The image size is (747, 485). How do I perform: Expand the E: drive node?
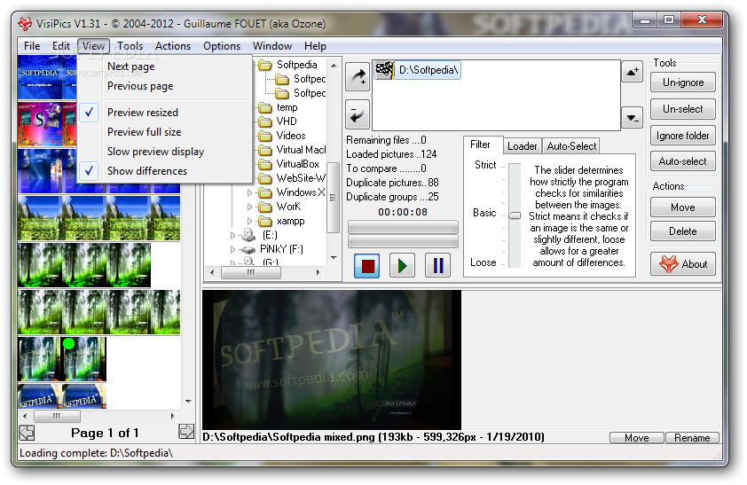point(232,235)
